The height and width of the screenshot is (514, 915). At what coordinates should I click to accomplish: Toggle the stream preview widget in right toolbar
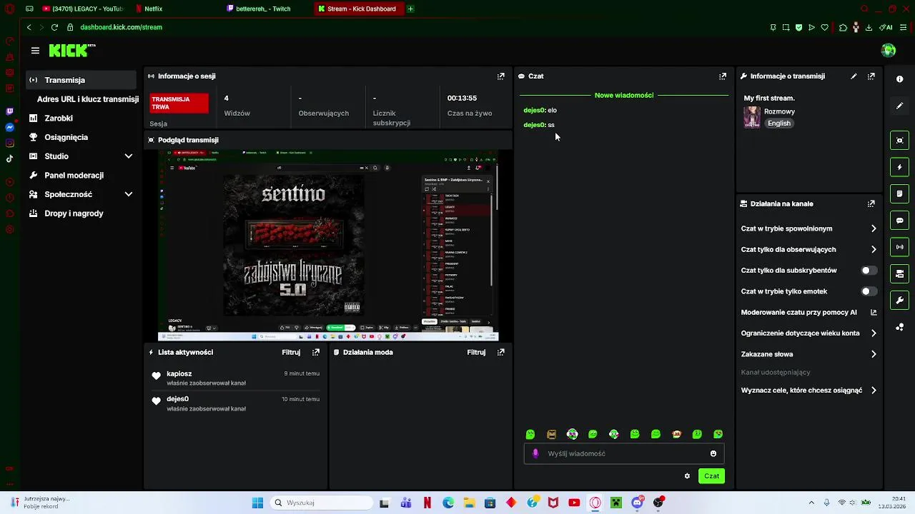[900, 141]
